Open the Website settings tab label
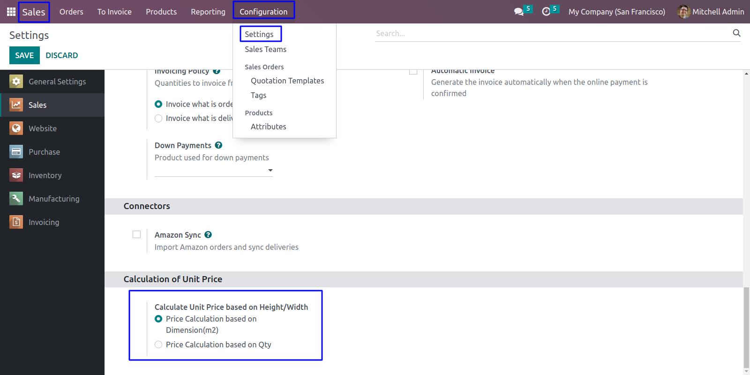This screenshot has height=375, width=750. coord(43,128)
